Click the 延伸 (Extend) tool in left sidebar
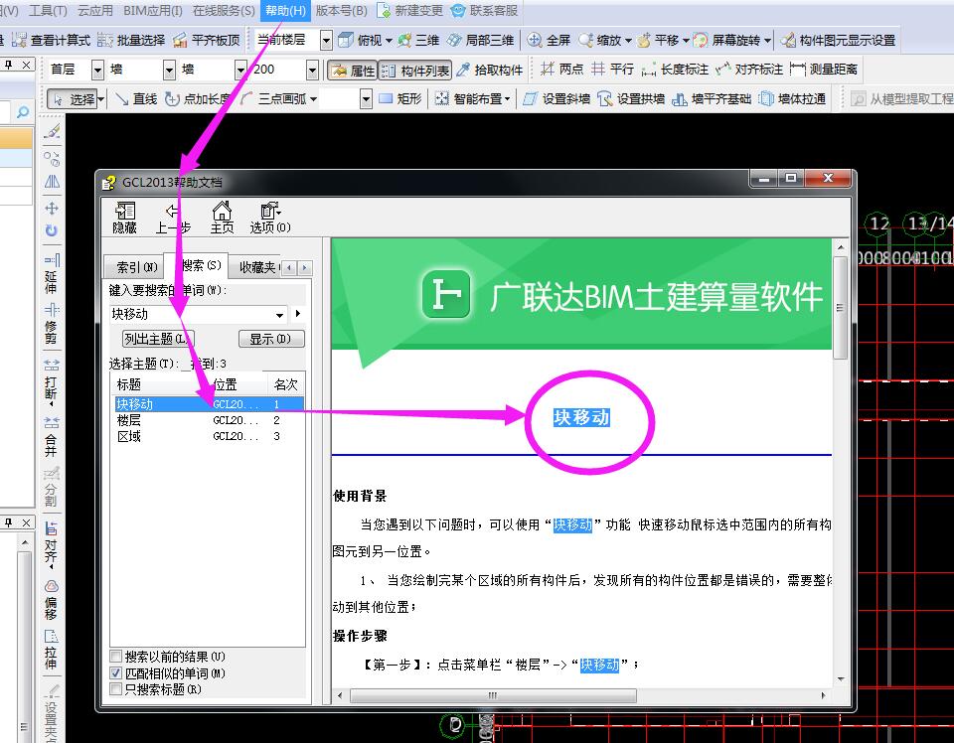954x743 pixels. (52, 274)
